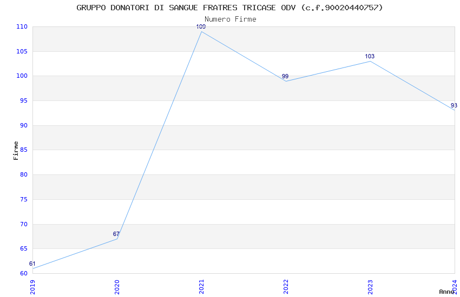The image size is (460, 297).
Task: Select the 2021 x-axis year label
Action: [201, 287]
